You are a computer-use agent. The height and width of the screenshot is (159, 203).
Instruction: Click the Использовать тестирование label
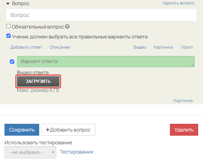click(x=38, y=143)
